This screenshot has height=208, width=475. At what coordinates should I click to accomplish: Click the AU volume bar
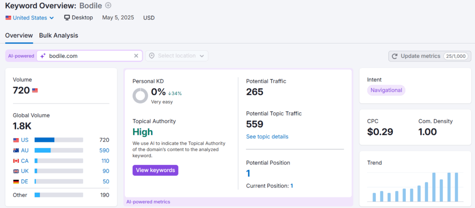coord(59,150)
